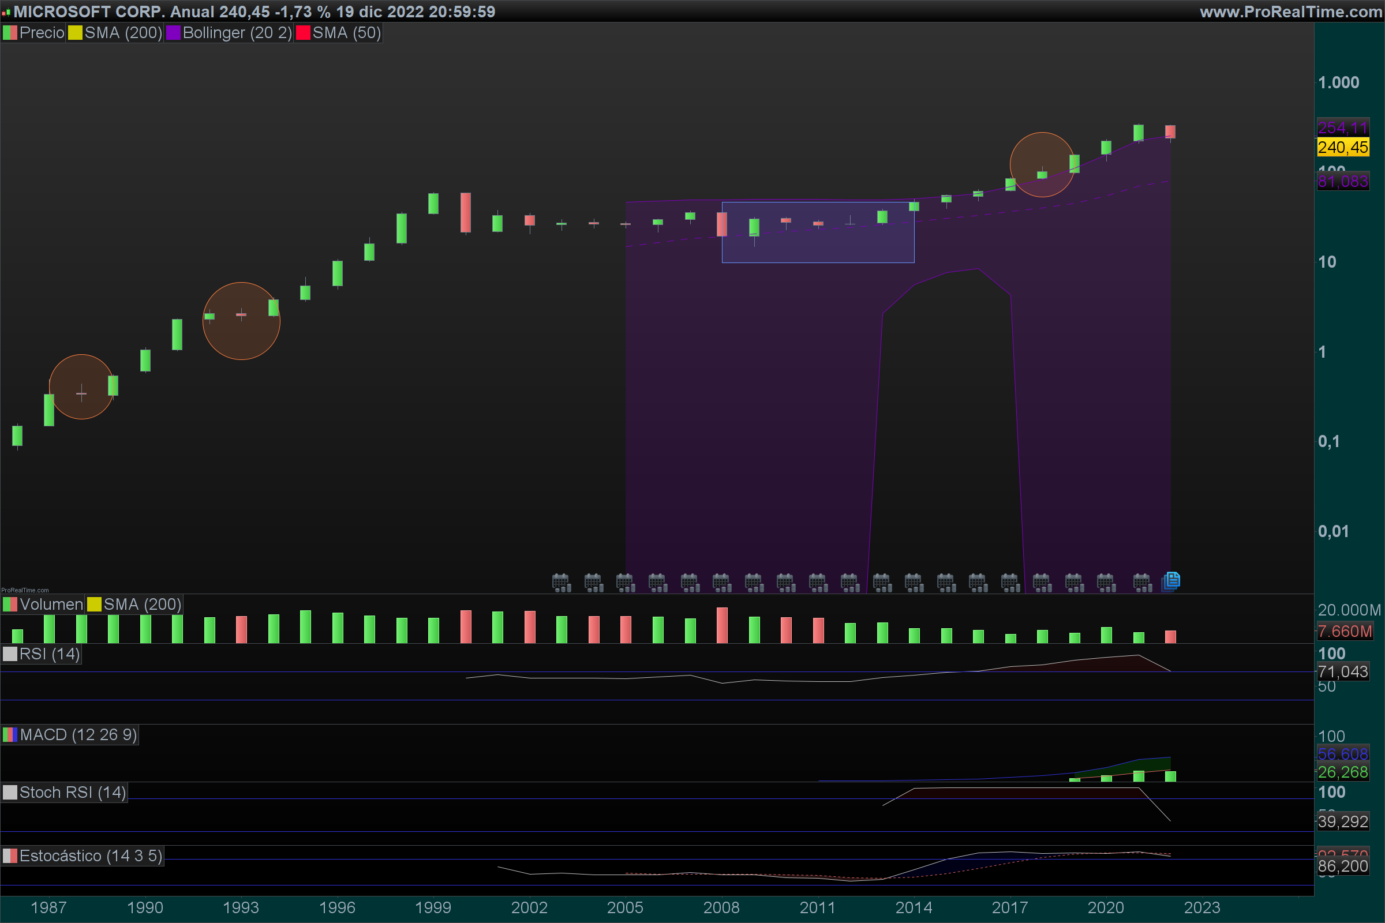Click the yellow SMA (200) price swatch
The height and width of the screenshot is (923, 1385).
click(x=75, y=33)
